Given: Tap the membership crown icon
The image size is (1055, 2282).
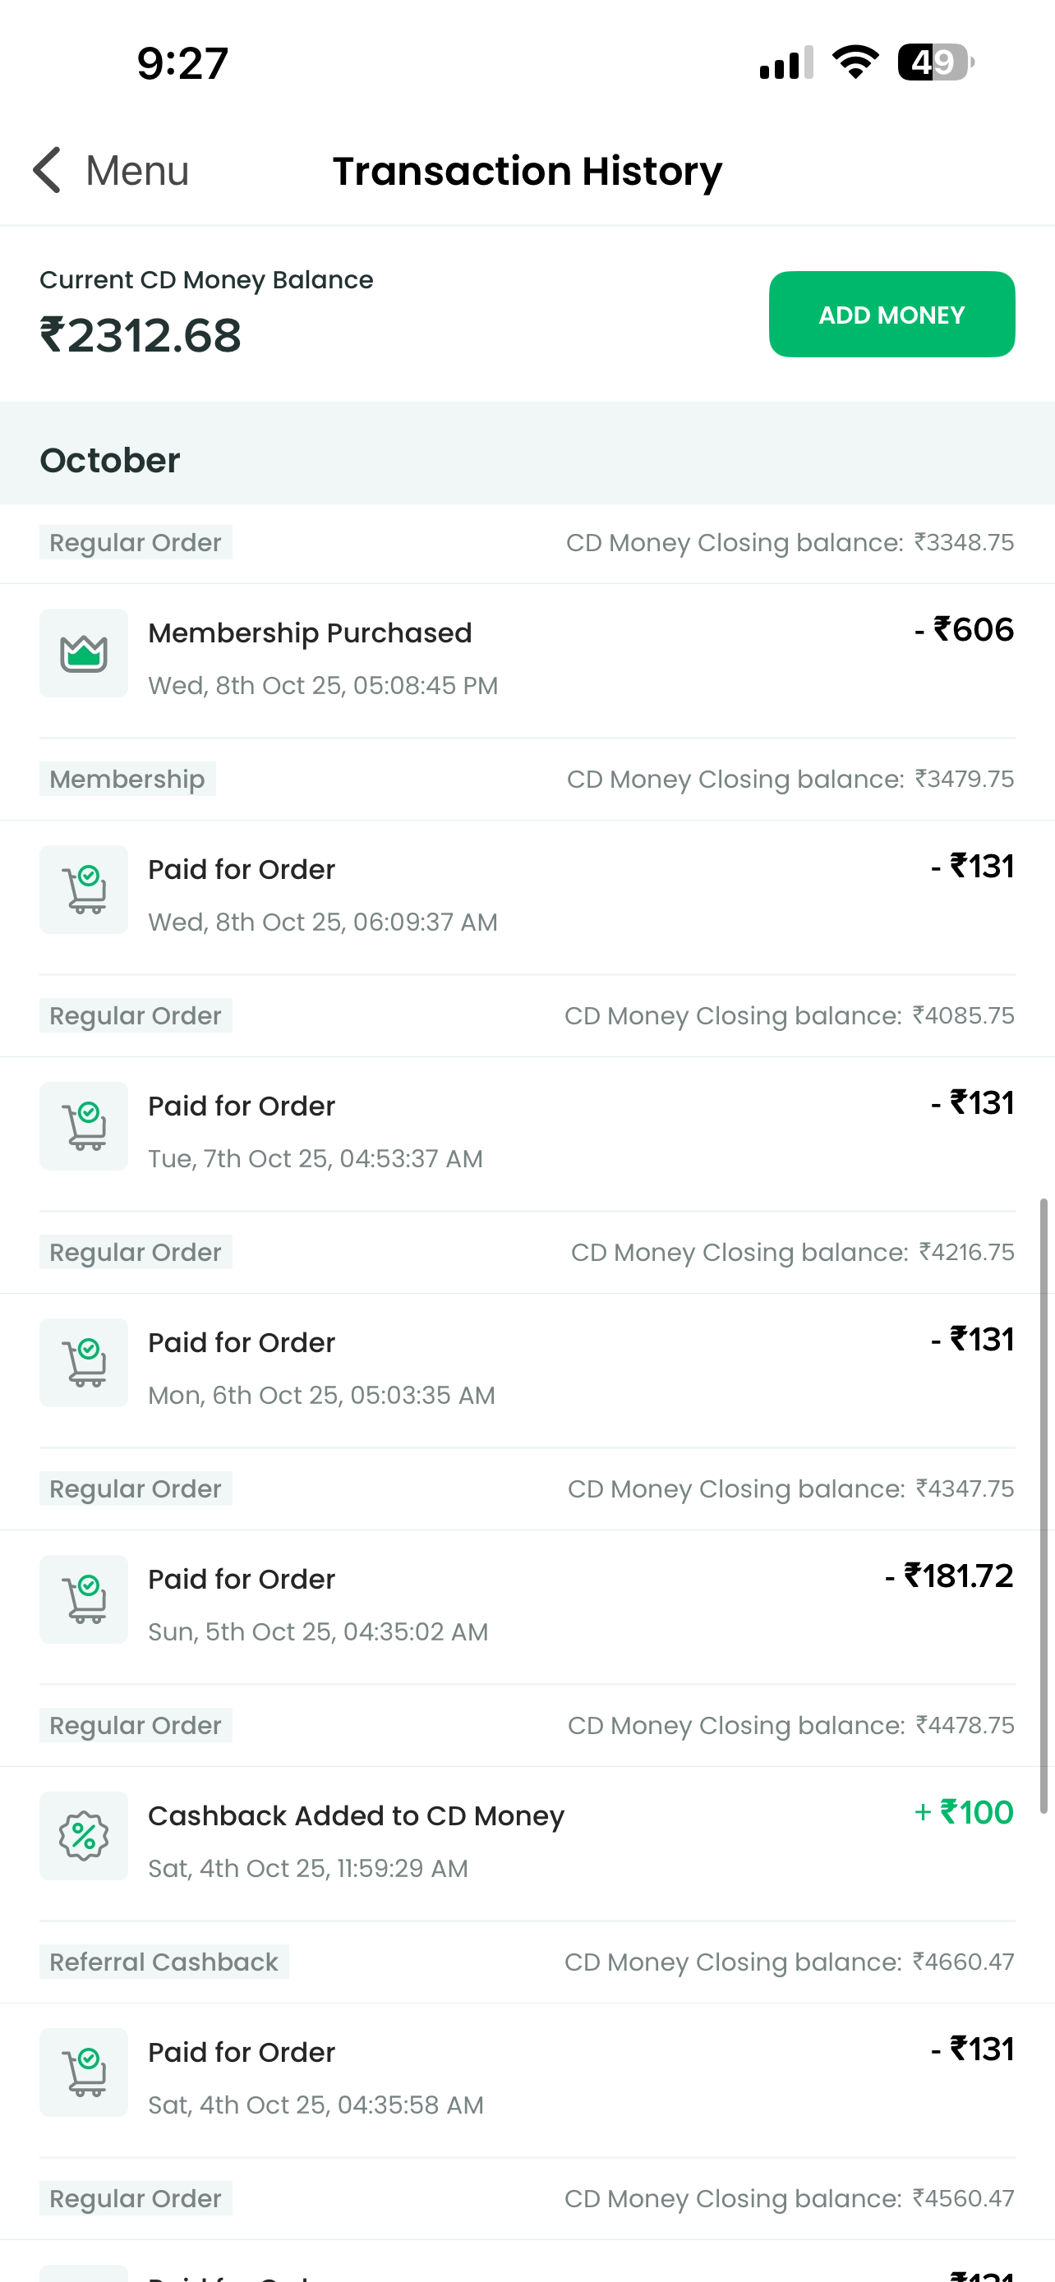Looking at the screenshot, I should (84, 654).
